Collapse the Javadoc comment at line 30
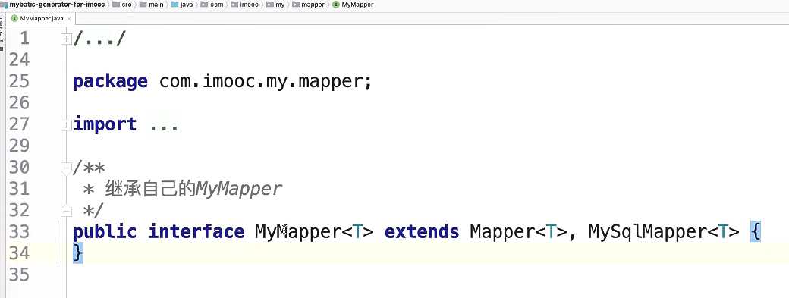Screen dimensions: 789x298 pyautogui.click(x=65, y=168)
